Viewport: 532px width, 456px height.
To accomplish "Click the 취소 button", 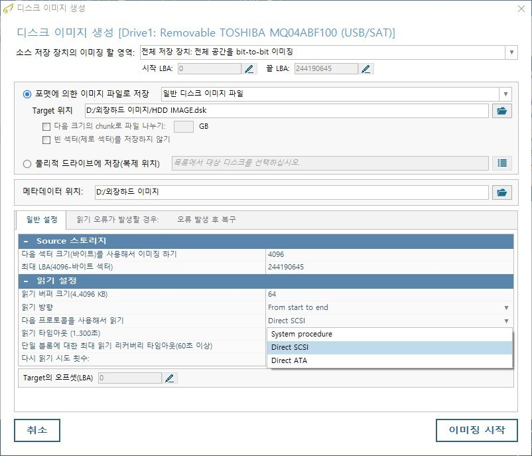I will (37, 430).
